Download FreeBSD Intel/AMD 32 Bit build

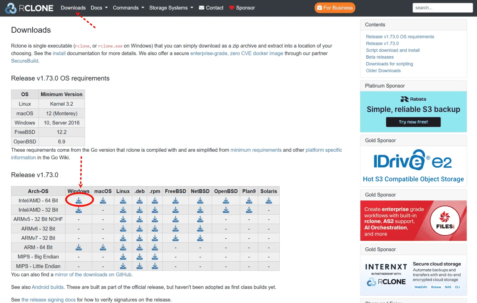tap(175, 210)
